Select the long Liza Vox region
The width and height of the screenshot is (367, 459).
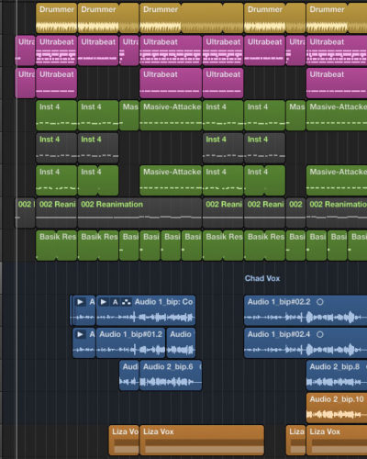202,440
